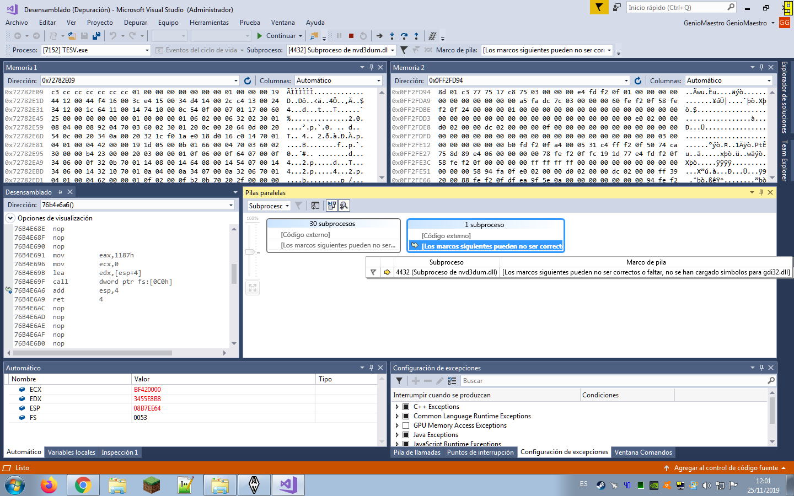Open the Subproceso dropdown for nvd3dum.dll

point(341,50)
